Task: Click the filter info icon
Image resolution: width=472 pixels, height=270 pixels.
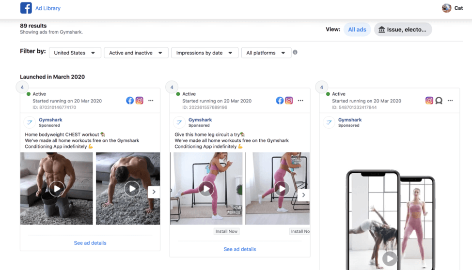Action: pyautogui.click(x=295, y=52)
